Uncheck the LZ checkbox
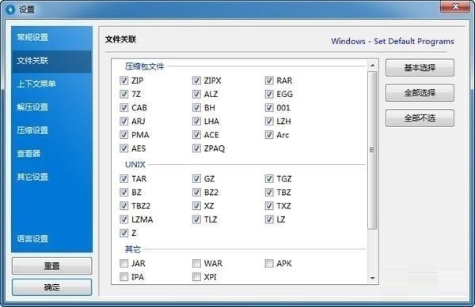 point(269,219)
